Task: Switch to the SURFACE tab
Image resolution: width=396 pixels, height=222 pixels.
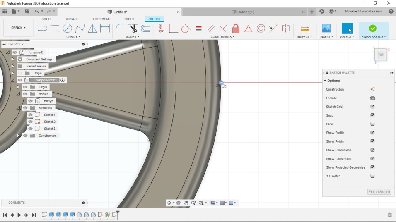Action: point(71,19)
